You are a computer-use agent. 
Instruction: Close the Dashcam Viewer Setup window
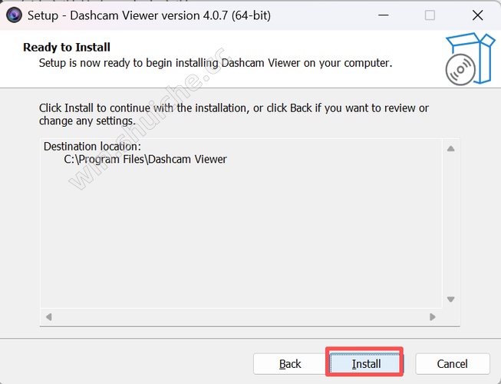[x=478, y=15]
